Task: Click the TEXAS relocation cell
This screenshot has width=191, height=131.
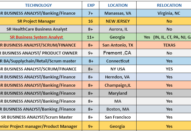Action: tap(169, 45)
